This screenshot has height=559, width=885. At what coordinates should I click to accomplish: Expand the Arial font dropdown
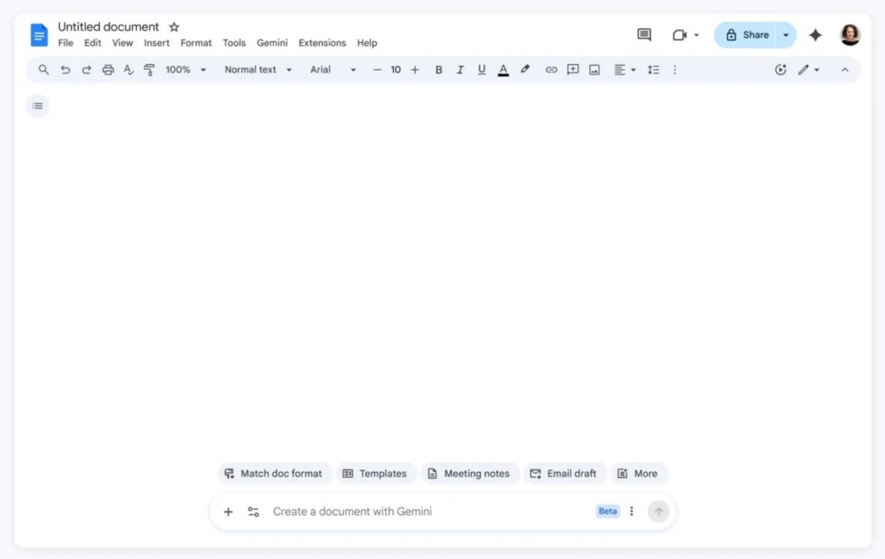tap(333, 70)
